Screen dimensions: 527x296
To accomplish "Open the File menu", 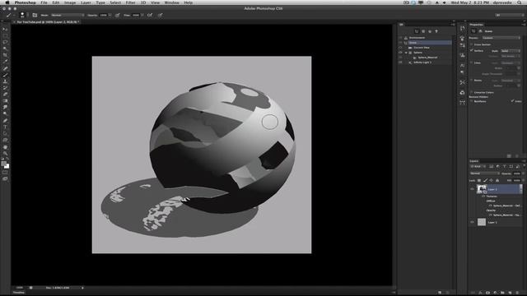I will point(44,2).
